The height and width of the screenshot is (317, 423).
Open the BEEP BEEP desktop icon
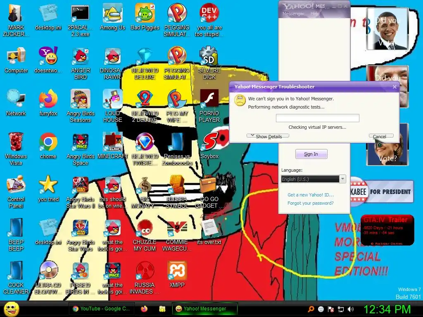16,234
